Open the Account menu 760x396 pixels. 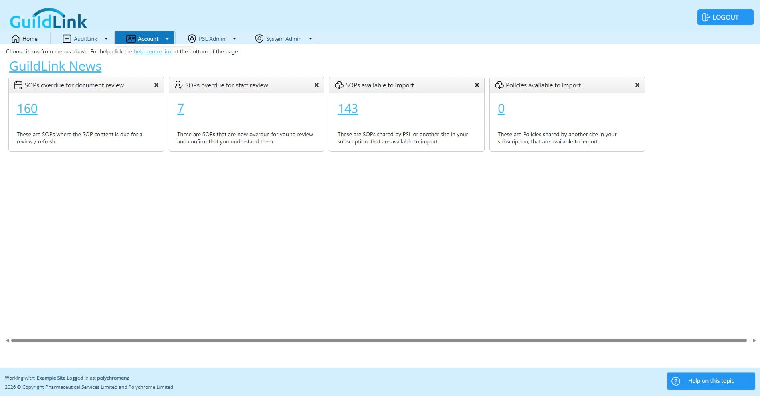pyautogui.click(x=145, y=38)
